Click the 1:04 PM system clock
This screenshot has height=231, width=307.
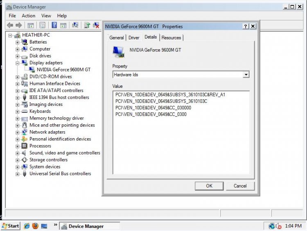coord(293,226)
